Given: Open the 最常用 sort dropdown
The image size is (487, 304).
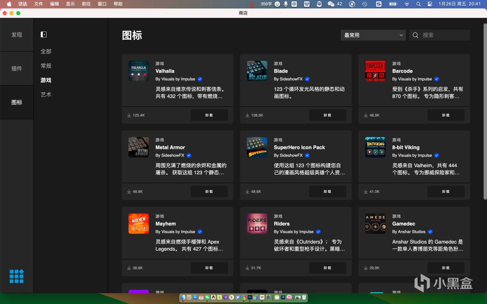Looking at the screenshot, I should coord(373,35).
